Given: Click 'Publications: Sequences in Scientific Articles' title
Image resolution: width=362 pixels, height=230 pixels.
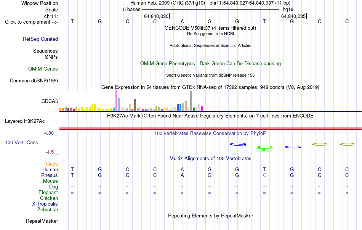Looking at the screenshot, I should 210,45.
